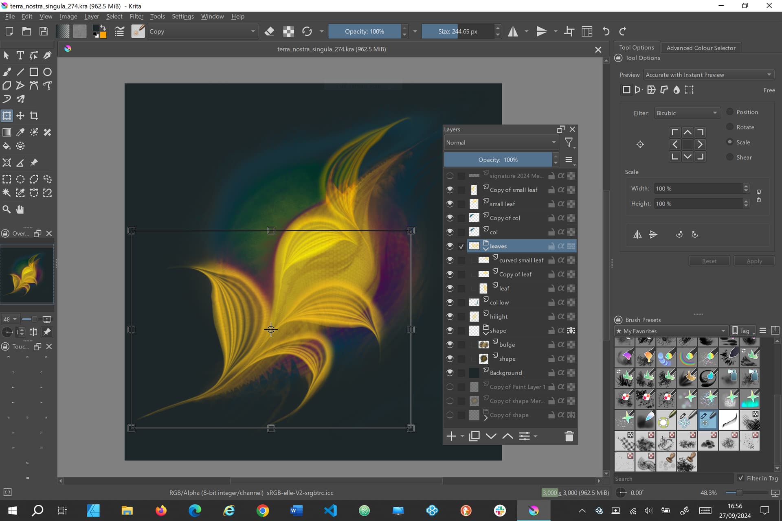Switch to Advanced Colour Selector tab

tap(701, 48)
